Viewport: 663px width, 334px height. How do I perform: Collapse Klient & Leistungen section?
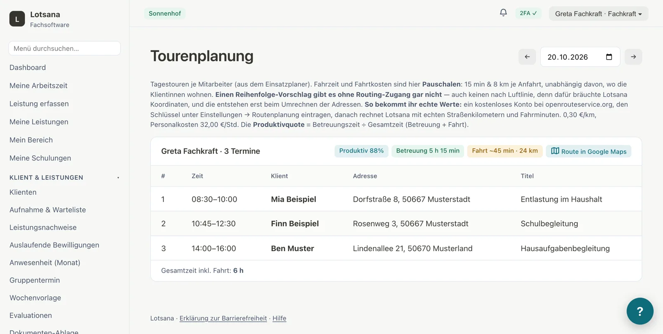(x=64, y=177)
